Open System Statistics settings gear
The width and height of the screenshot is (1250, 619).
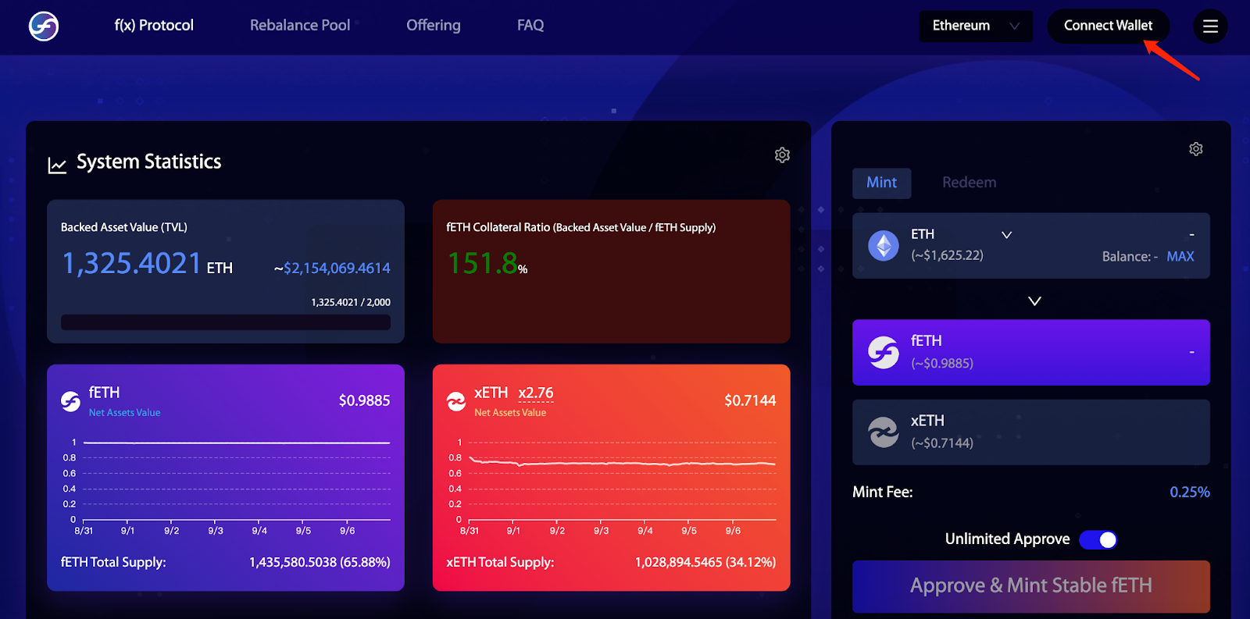tap(782, 155)
